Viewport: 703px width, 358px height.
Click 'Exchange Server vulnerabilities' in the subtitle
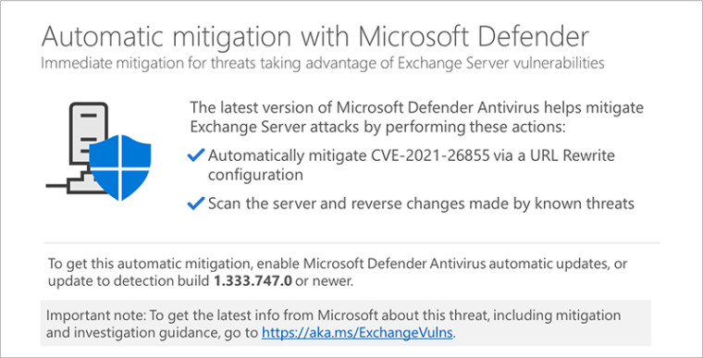(x=503, y=63)
